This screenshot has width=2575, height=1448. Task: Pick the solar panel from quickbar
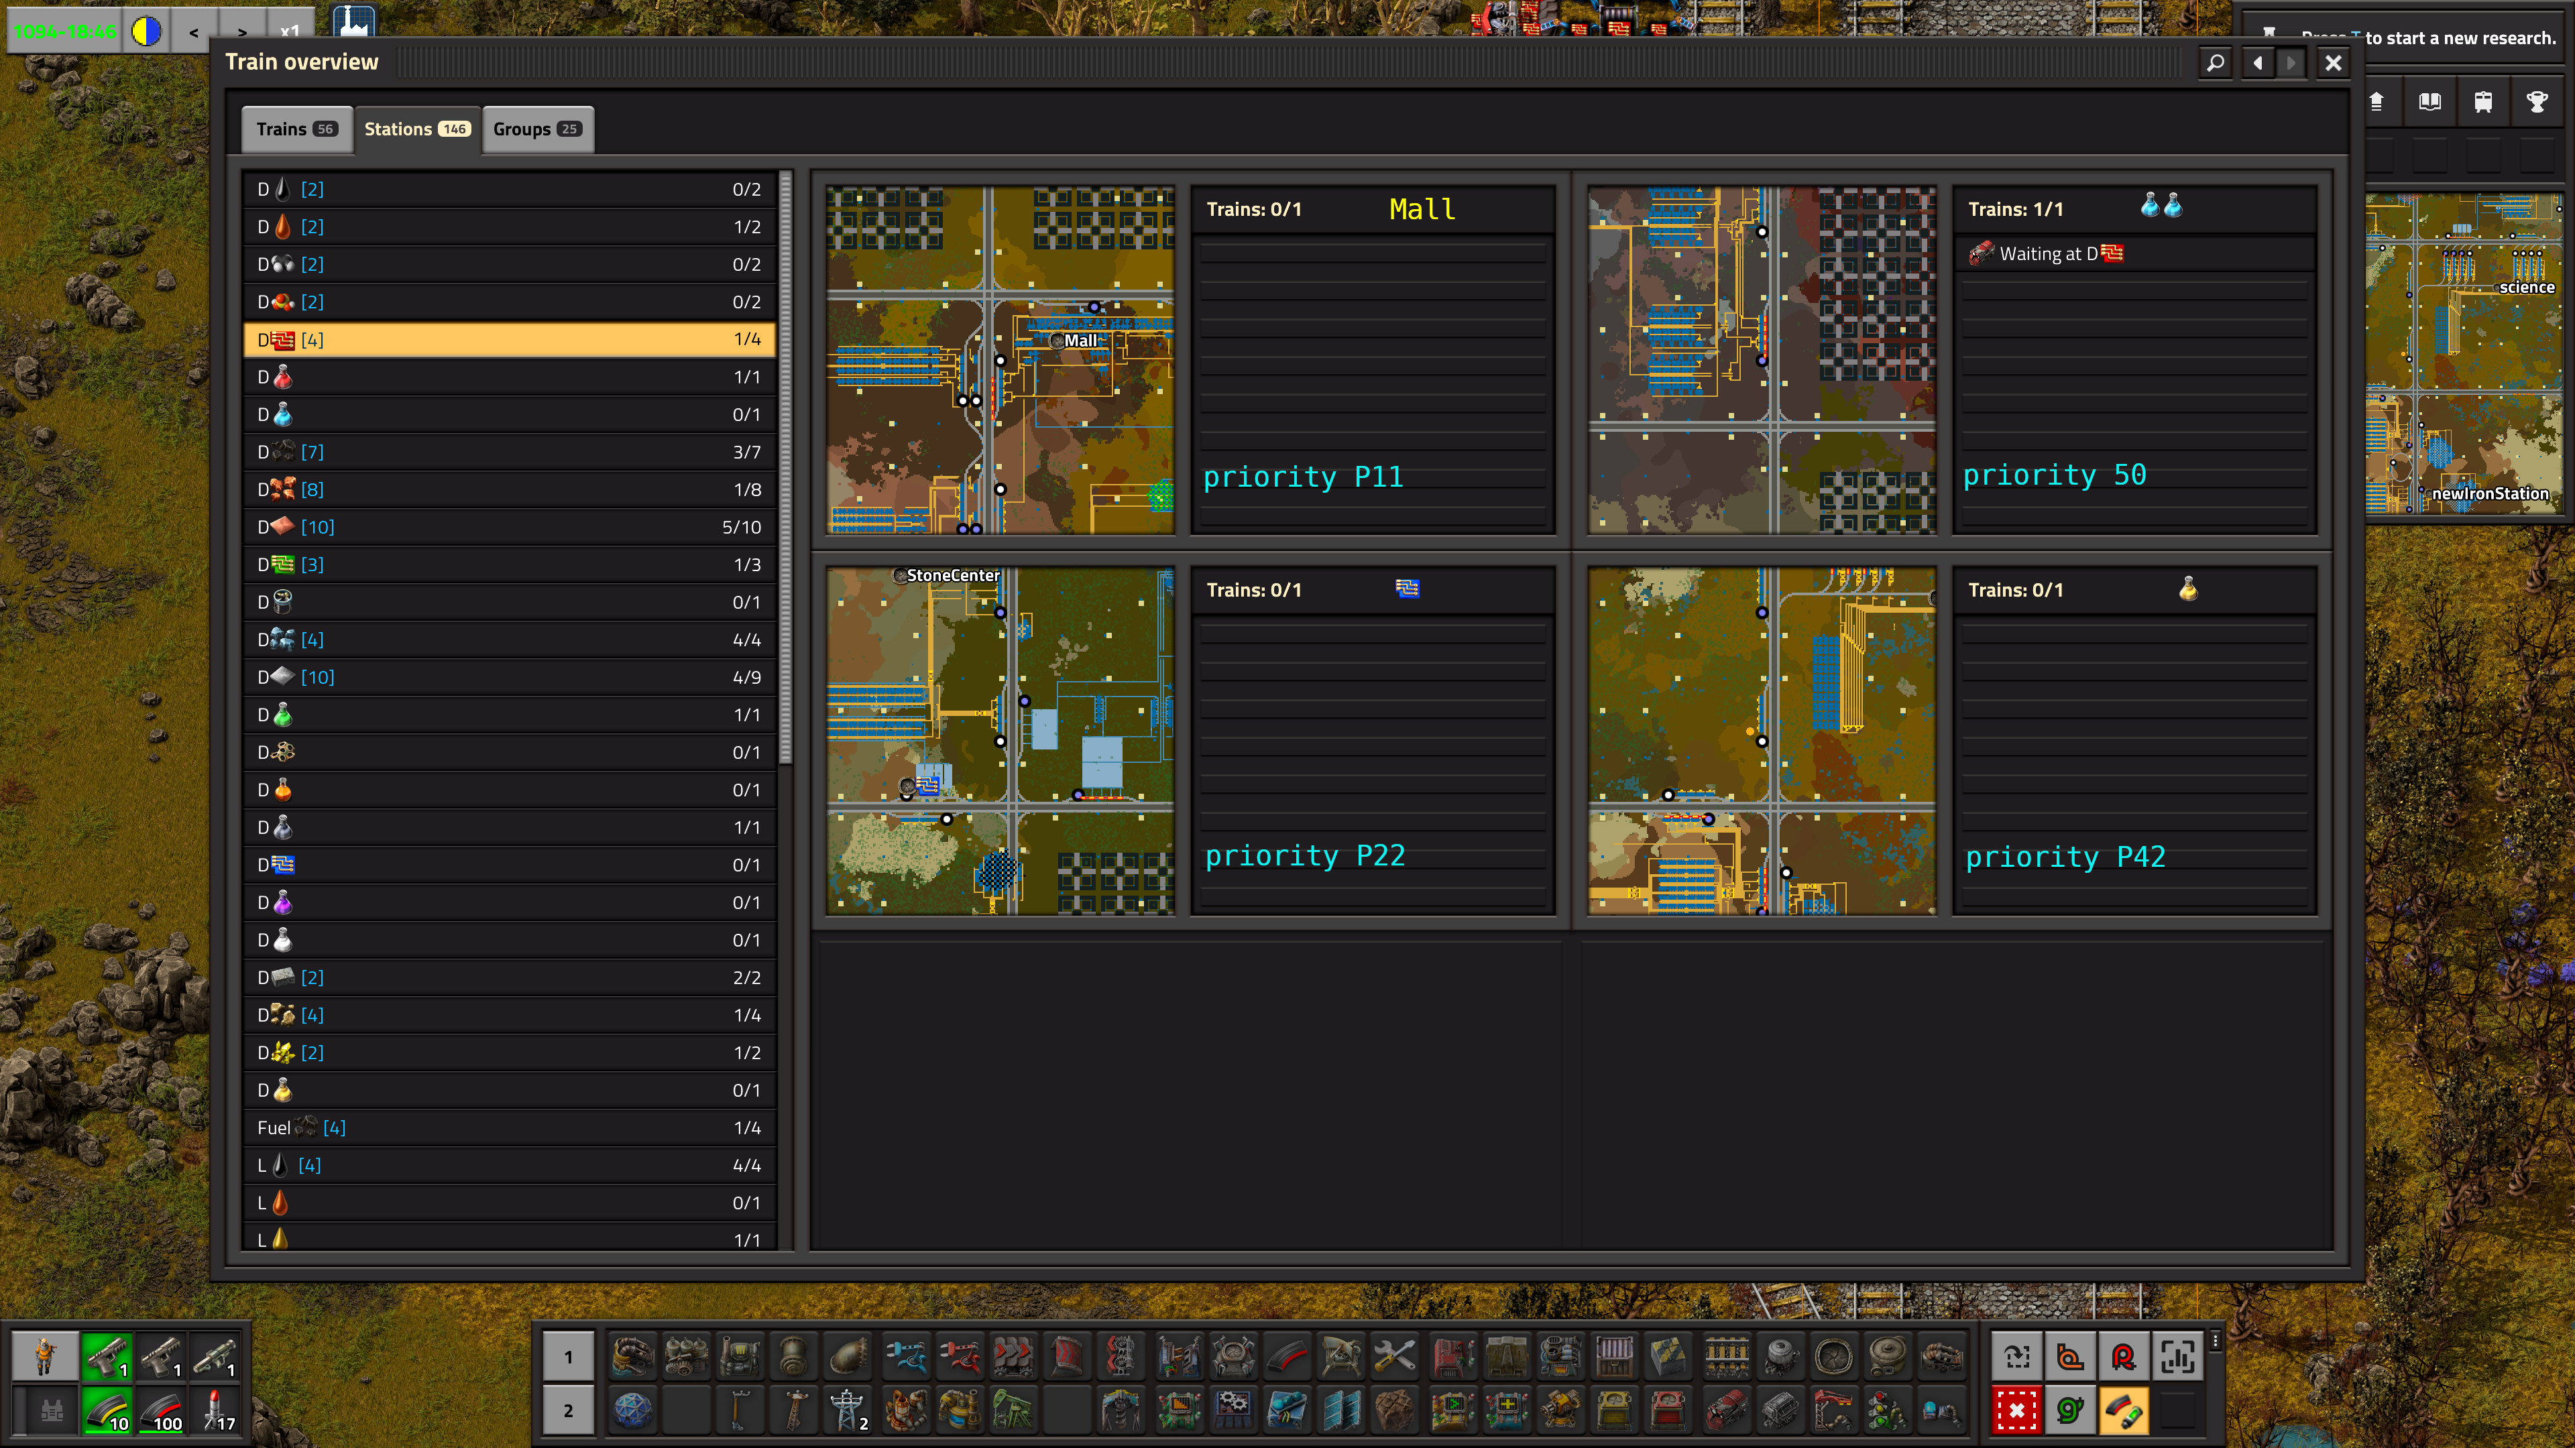(x=1341, y=1410)
